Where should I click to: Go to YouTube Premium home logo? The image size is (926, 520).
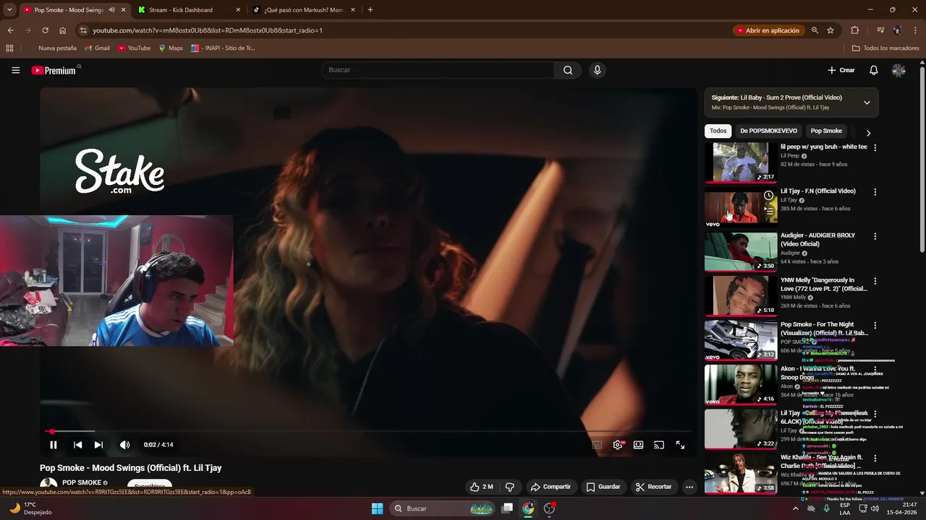54,70
